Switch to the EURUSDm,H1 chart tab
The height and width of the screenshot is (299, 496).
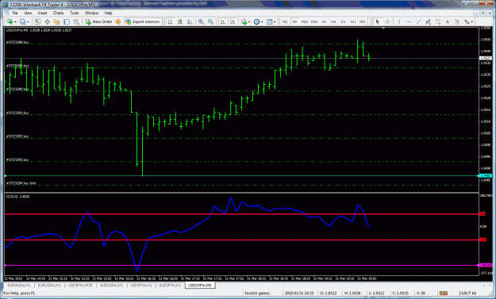(x=49, y=285)
